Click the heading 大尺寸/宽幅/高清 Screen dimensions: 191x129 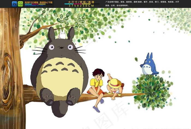(x=81, y=2)
